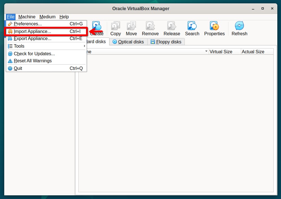Image resolution: width=281 pixels, height=199 pixels.
Task: Expand the Tools submenu
Action: pyautogui.click(x=46, y=46)
